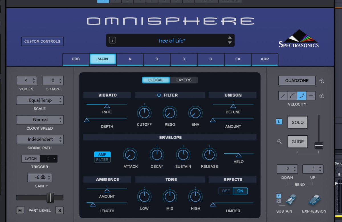
Task: Switch envelope to AMP
Action: (102, 154)
